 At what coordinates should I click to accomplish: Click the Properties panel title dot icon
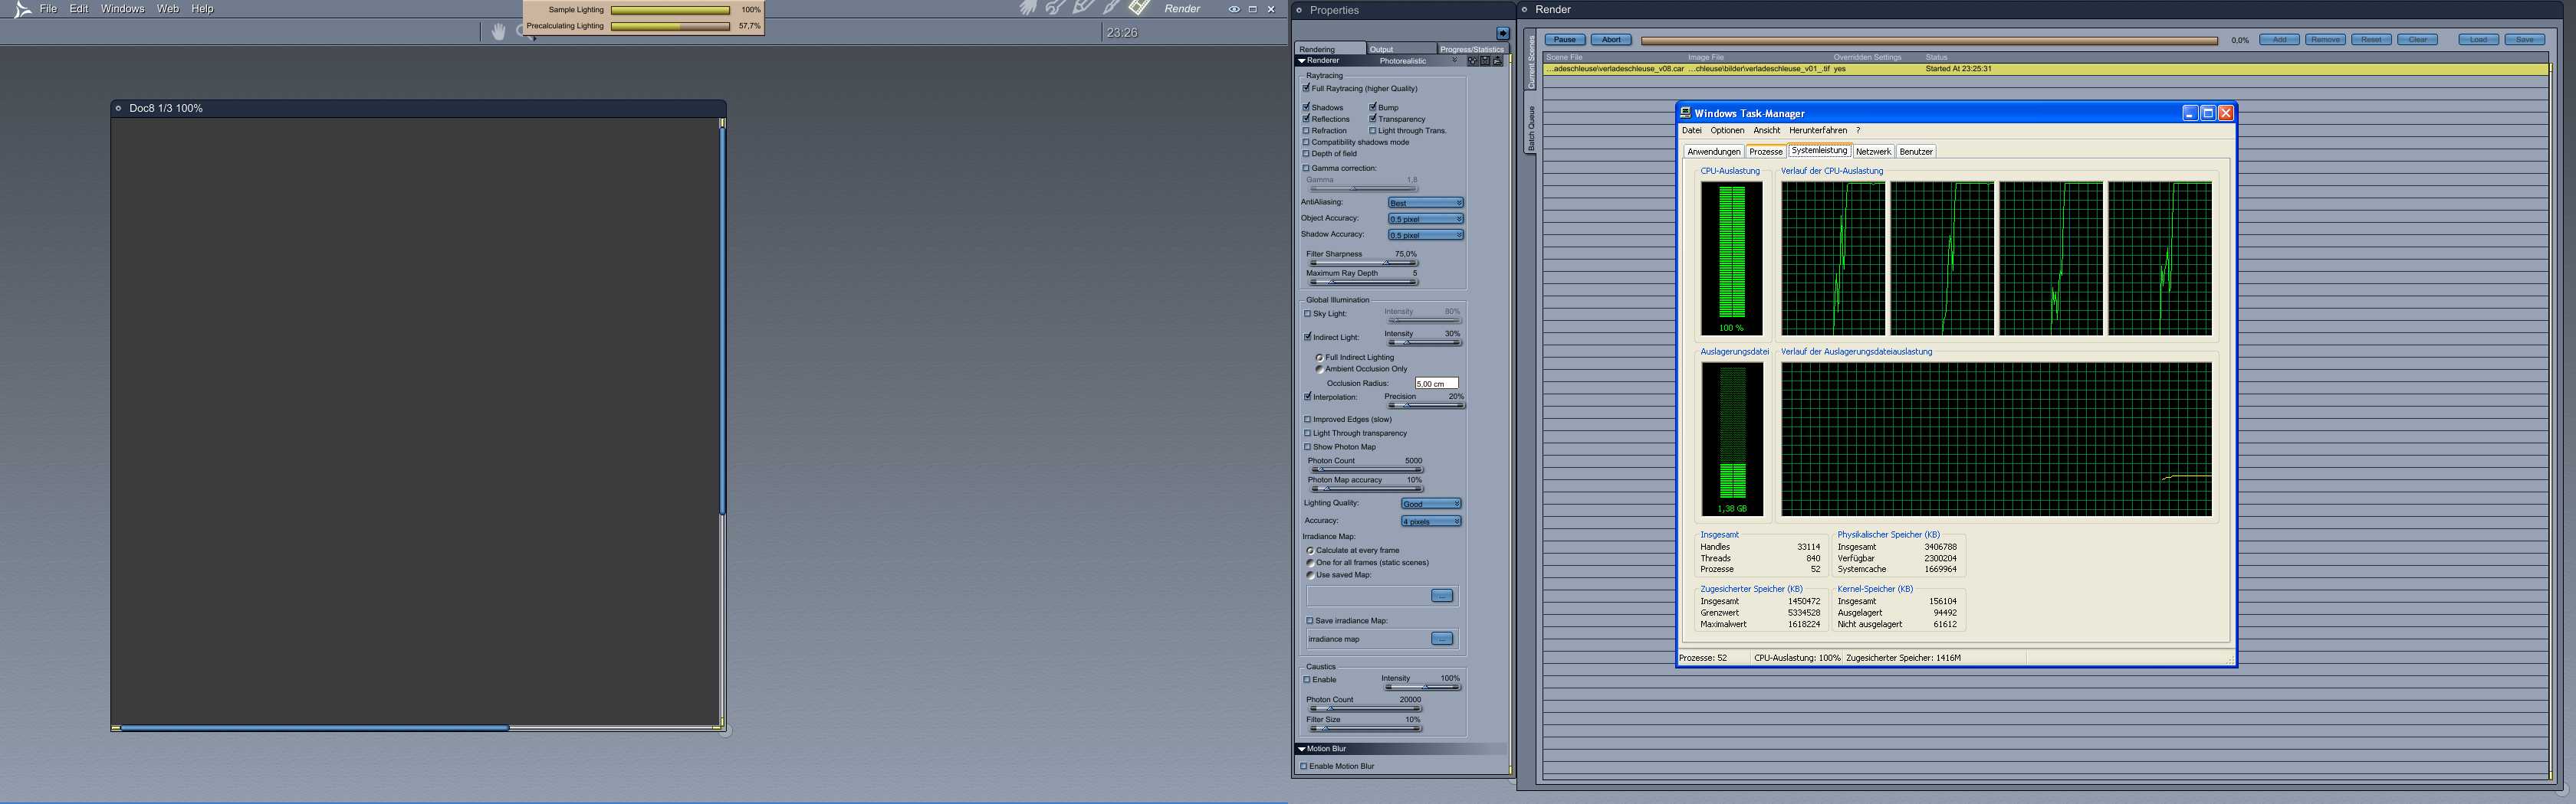point(1299,10)
